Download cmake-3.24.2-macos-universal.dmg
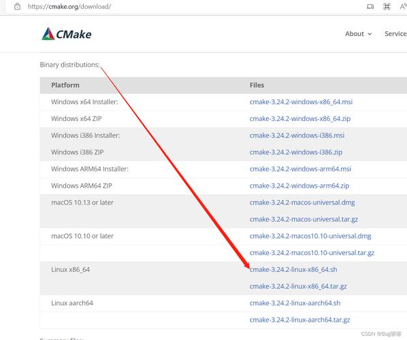 302,203
